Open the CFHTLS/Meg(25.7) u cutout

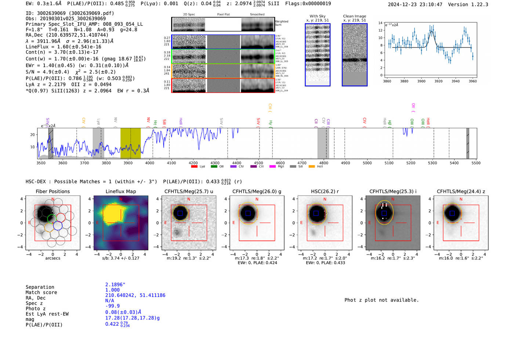coord(189,223)
